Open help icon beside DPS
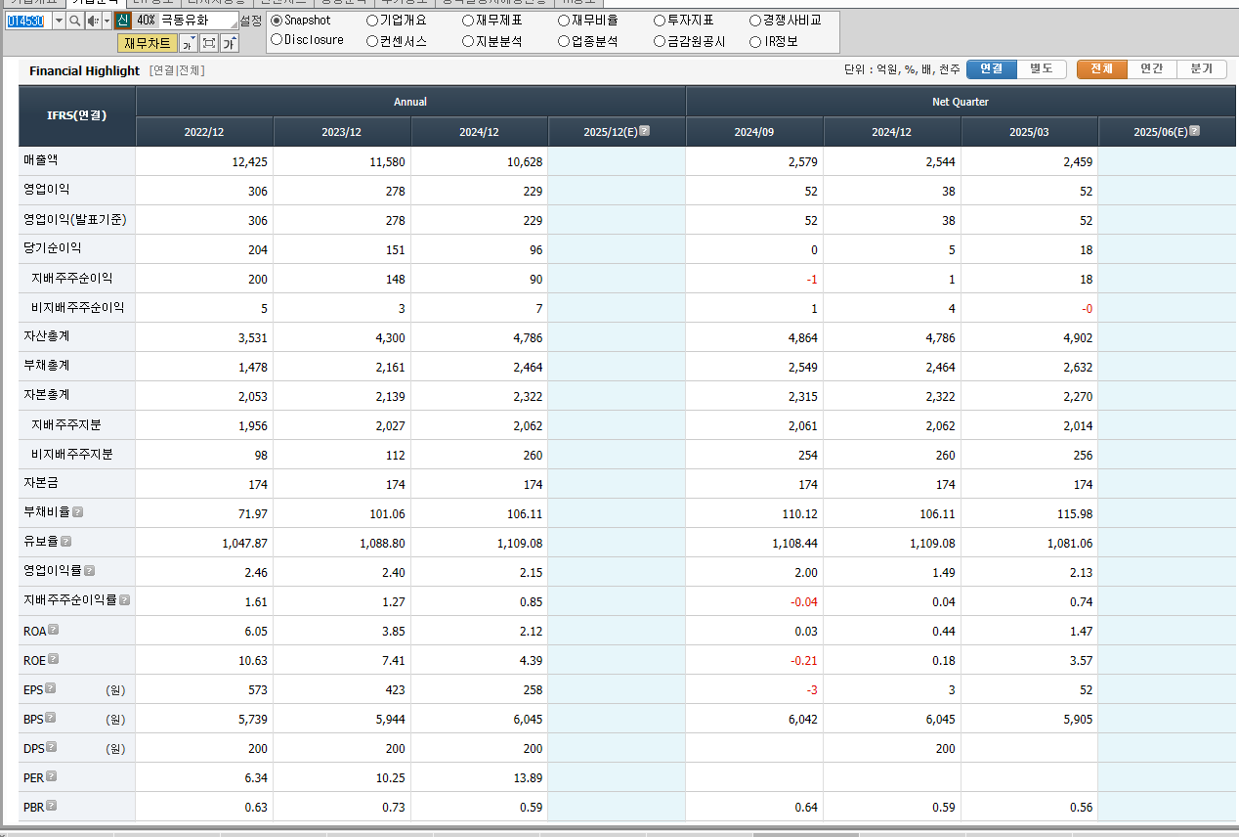The height and width of the screenshot is (837, 1239). click(52, 747)
